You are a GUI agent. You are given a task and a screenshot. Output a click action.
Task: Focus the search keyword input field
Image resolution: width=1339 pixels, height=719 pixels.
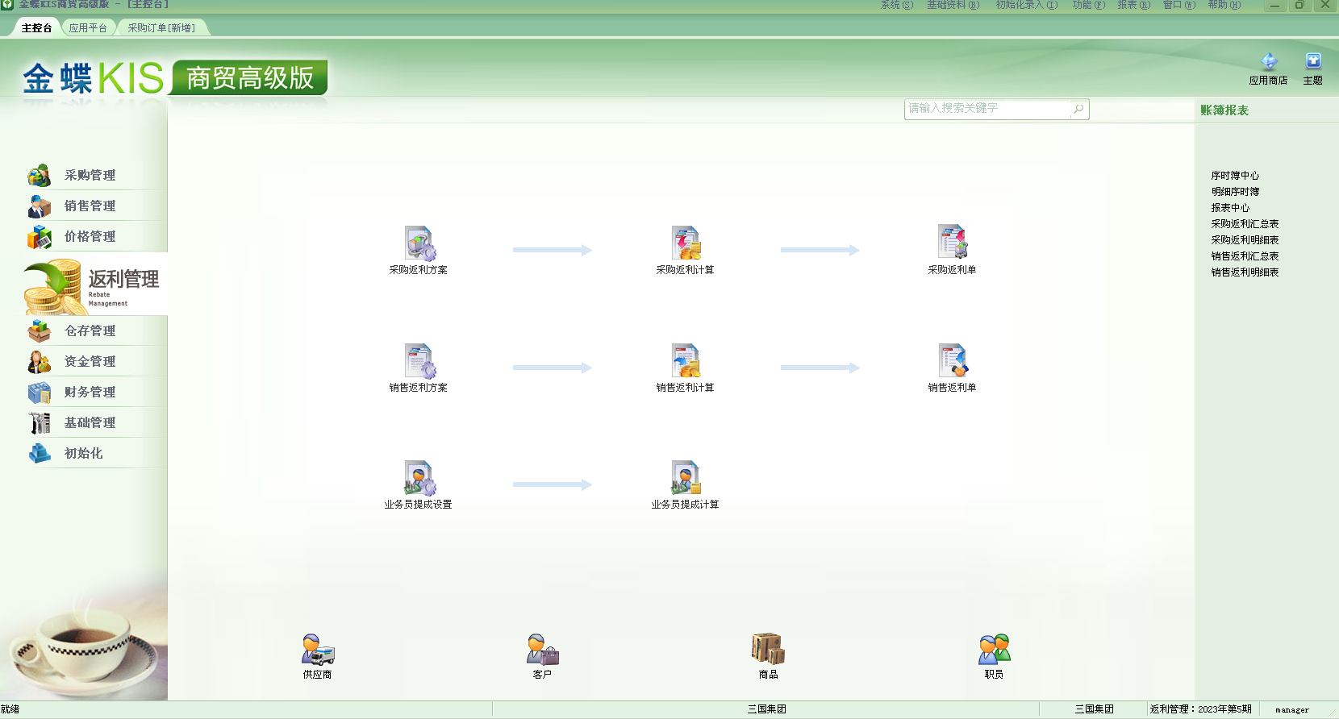987,109
